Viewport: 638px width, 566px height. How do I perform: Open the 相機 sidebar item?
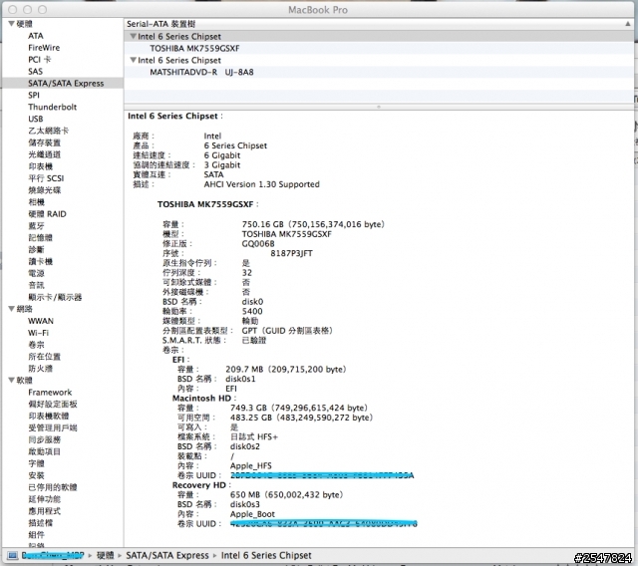36,202
